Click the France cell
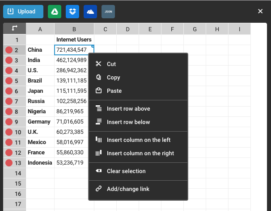271x211 pixels. (40, 153)
